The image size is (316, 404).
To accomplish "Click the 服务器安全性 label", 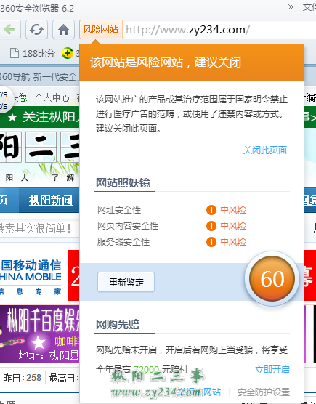I will (123, 242).
